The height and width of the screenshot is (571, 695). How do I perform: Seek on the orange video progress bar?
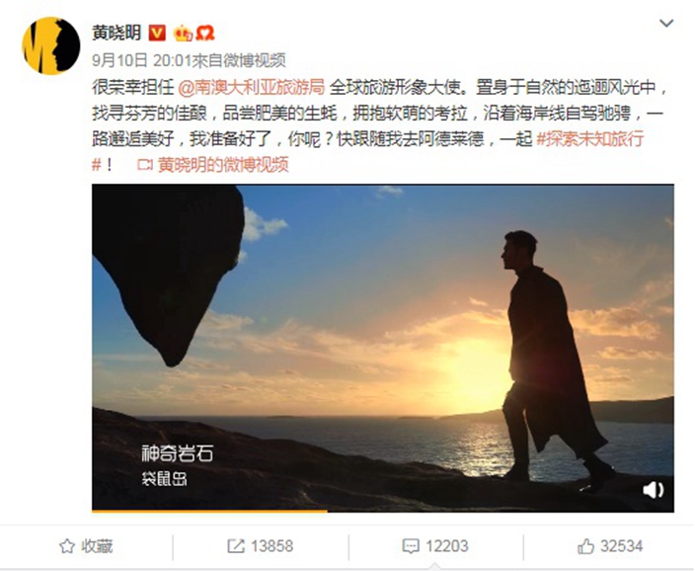tap(383, 511)
